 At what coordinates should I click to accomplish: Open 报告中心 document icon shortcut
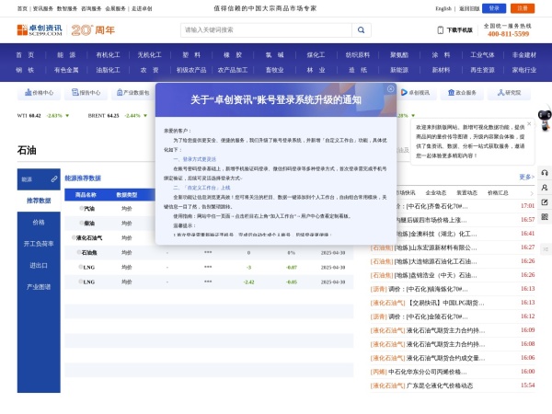(75, 93)
